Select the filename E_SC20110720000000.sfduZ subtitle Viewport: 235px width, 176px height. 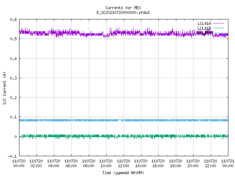pos(123,12)
